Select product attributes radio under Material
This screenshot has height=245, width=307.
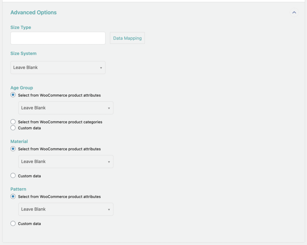(x=13, y=149)
